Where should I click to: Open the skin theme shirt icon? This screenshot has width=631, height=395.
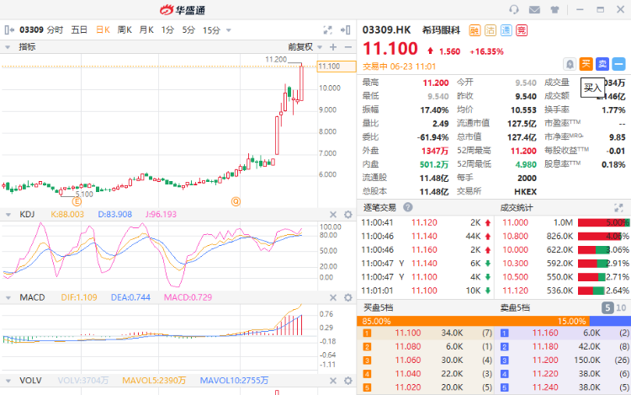click(x=555, y=9)
